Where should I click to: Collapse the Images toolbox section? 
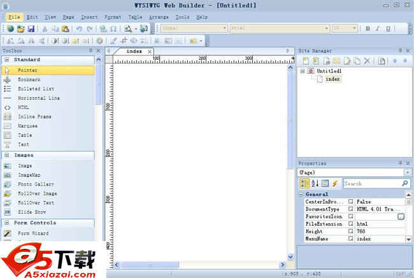(x=7, y=155)
